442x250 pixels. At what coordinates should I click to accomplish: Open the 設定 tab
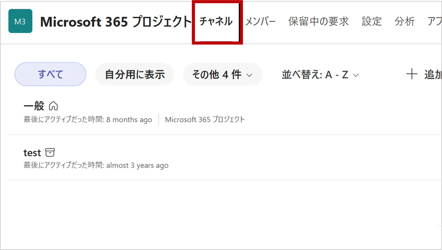click(372, 21)
